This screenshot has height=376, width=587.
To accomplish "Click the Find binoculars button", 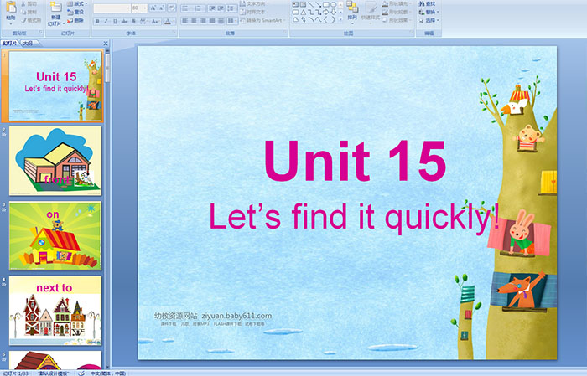I will pyautogui.click(x=427, y=3).
